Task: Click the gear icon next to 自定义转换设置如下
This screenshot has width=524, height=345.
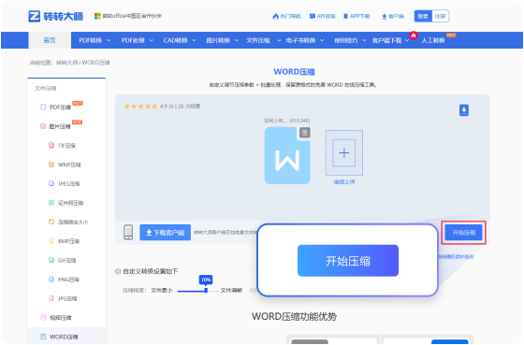Action: (118, 271)
